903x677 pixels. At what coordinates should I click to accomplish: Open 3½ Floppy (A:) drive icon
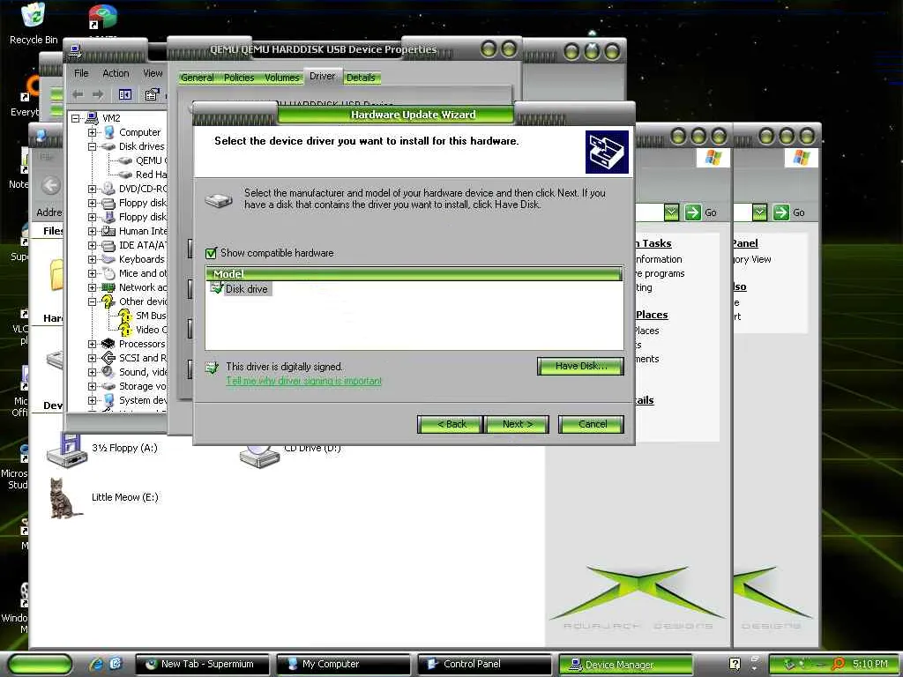click(x=67, y=450)
